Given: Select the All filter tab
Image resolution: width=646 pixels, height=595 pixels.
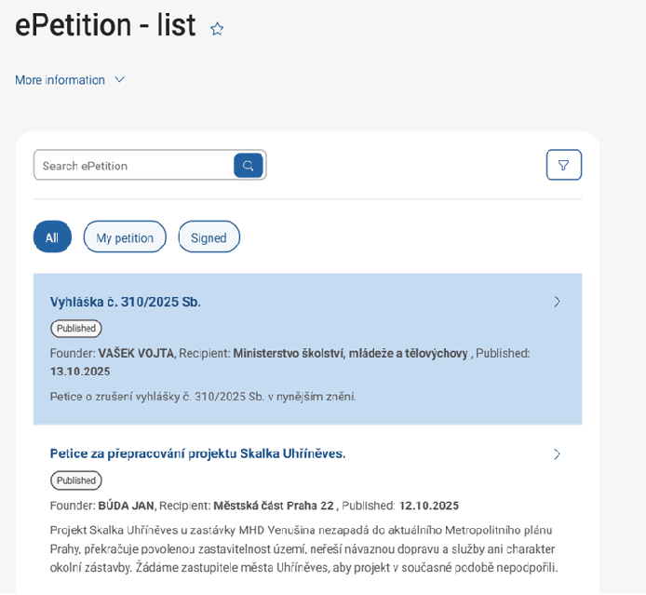Looking at the screenshot, I should pos(52,237).
